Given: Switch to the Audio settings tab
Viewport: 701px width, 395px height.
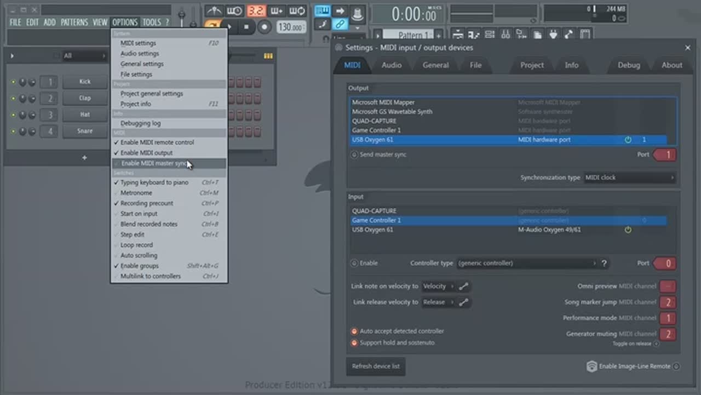Looking at the screenshot, I should (x=391, y=65).
